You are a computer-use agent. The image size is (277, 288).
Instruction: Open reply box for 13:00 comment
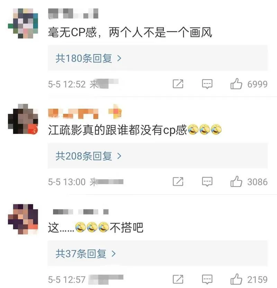[207, 182]
